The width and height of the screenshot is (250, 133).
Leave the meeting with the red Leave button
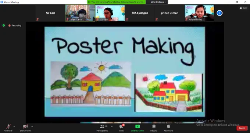tap(242, 128)
